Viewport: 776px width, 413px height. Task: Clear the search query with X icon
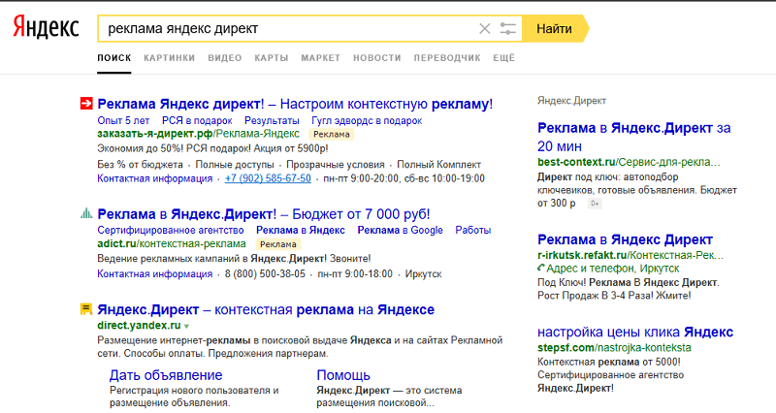[x=484, y=29]
